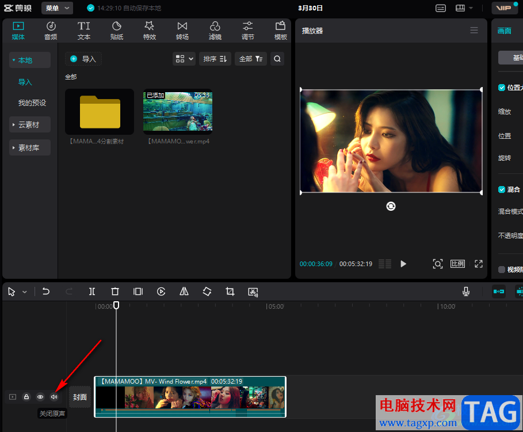Switch to the 转场 tab

pyautogui.click(x=182, y=31)
